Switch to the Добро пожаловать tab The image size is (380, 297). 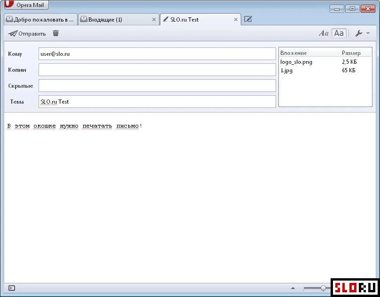click(40, 20)
